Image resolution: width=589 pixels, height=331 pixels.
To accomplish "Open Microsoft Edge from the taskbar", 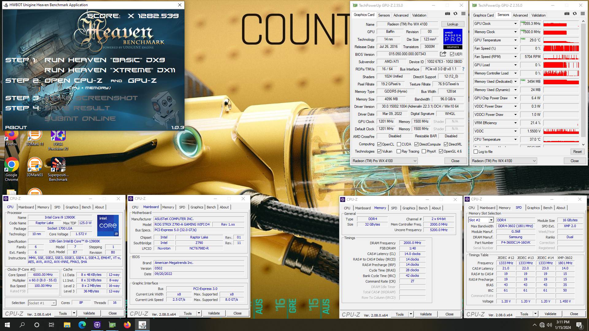I will click(x=82, y=325).
